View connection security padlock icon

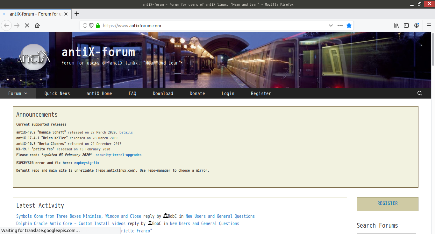click(98, 25)
